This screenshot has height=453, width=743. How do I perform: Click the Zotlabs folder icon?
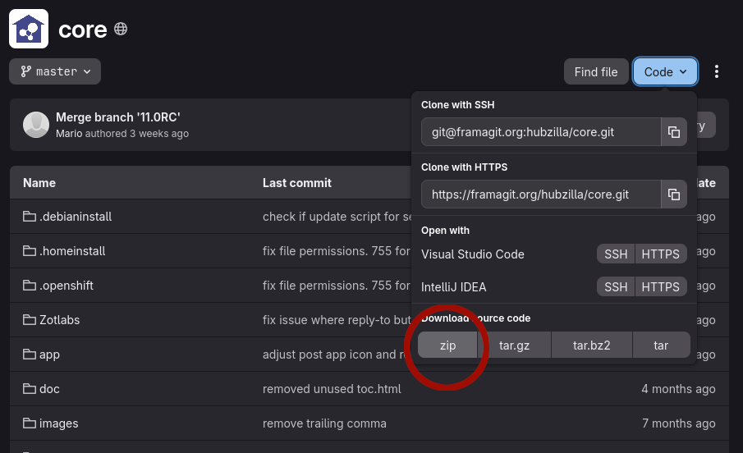coord(30,320)
